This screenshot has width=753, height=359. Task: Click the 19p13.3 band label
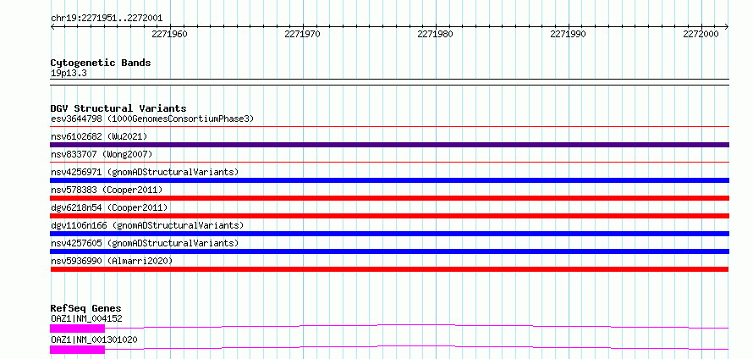(x=69, y=74)
